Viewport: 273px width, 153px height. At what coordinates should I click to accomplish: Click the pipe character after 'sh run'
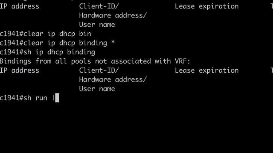tap(53, 98)
